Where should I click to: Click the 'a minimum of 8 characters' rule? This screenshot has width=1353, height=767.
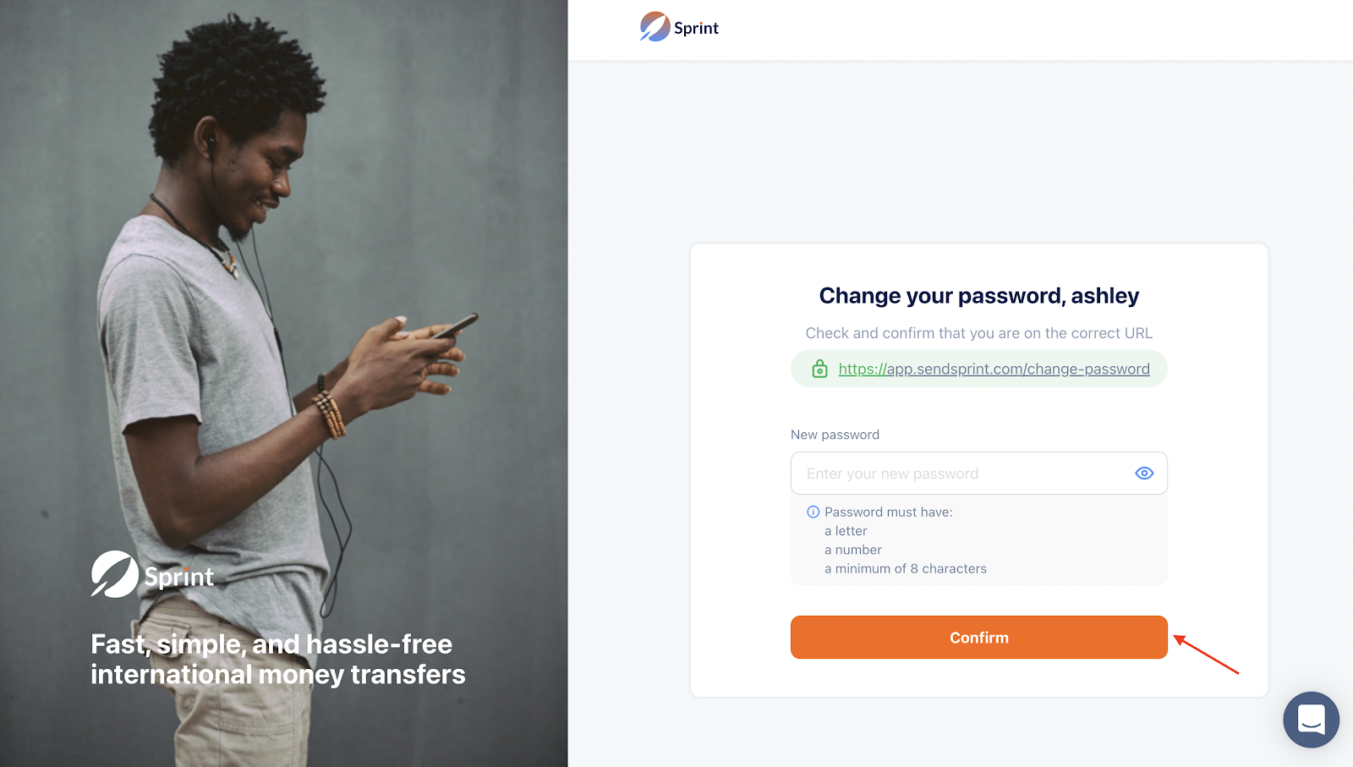905,568
